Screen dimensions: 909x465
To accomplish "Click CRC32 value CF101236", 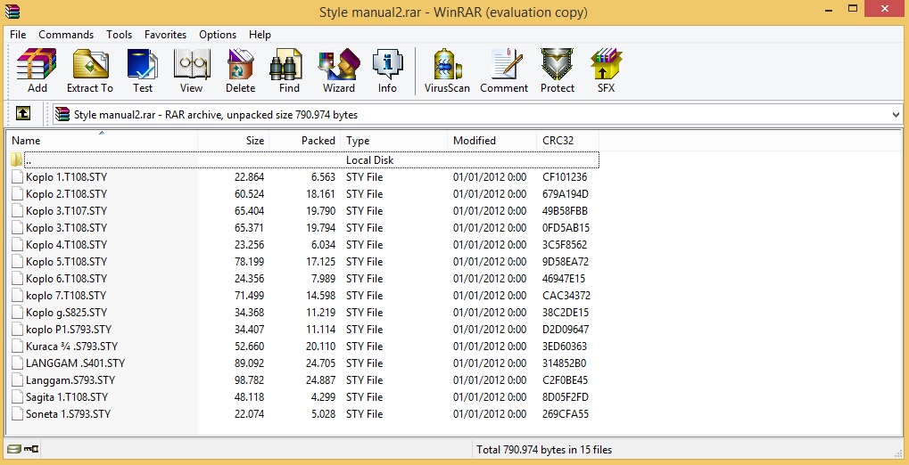I will point(565,176).
